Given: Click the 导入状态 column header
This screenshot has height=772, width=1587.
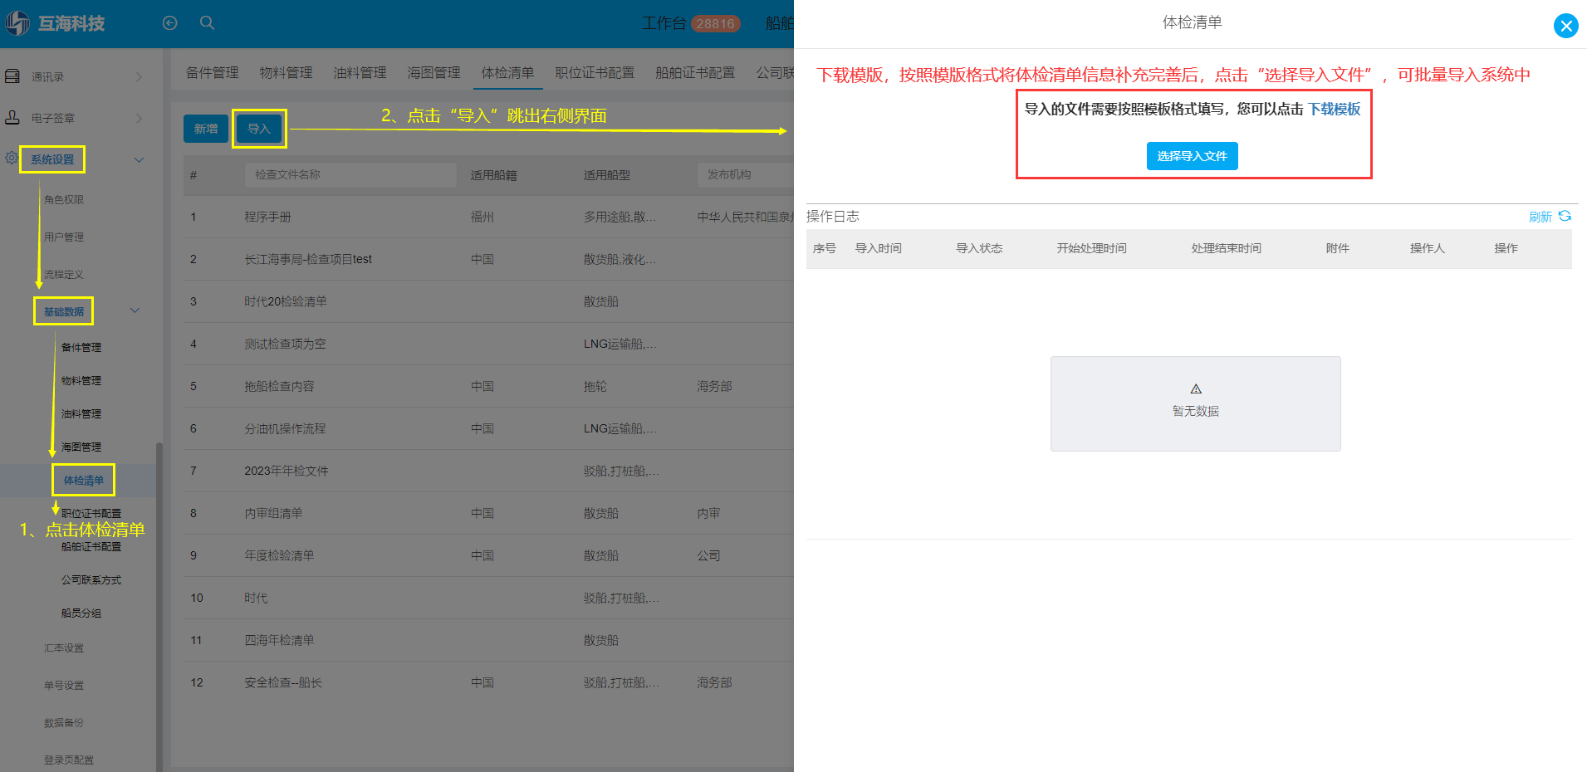Looking at the screenshot, I should coord(979,248).
